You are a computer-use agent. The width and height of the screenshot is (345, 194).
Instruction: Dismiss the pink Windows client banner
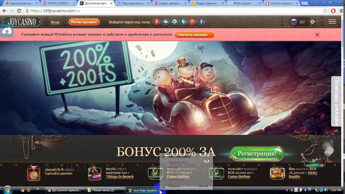tap(318, 34)
